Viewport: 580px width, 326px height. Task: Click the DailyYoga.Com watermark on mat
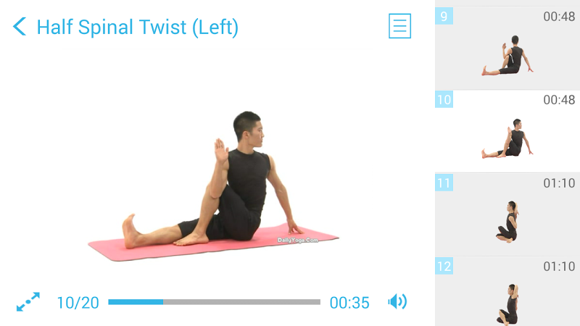click(298, 241)
